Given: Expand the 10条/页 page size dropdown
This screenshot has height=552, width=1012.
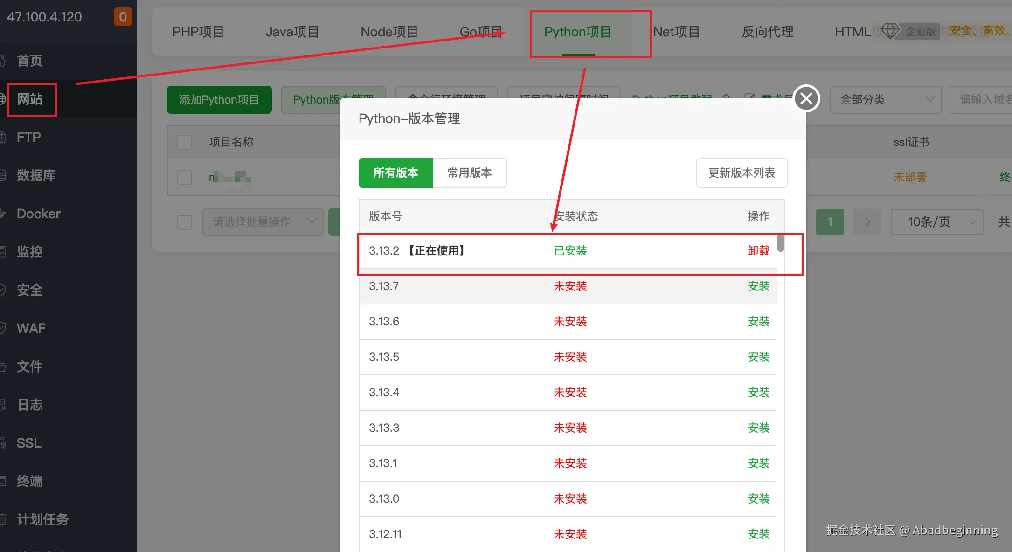Looking at the screenshot, I should [x=936, y=222].
